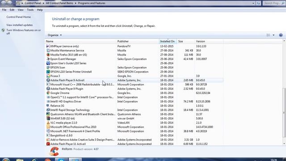Click the Microsoft Office Professional Plus icon
The image size is (286, 161).
tap(48, 127)
